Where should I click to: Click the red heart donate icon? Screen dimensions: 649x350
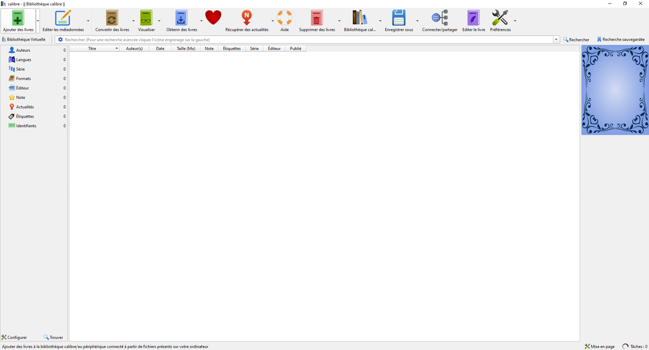tap(213, 18)
